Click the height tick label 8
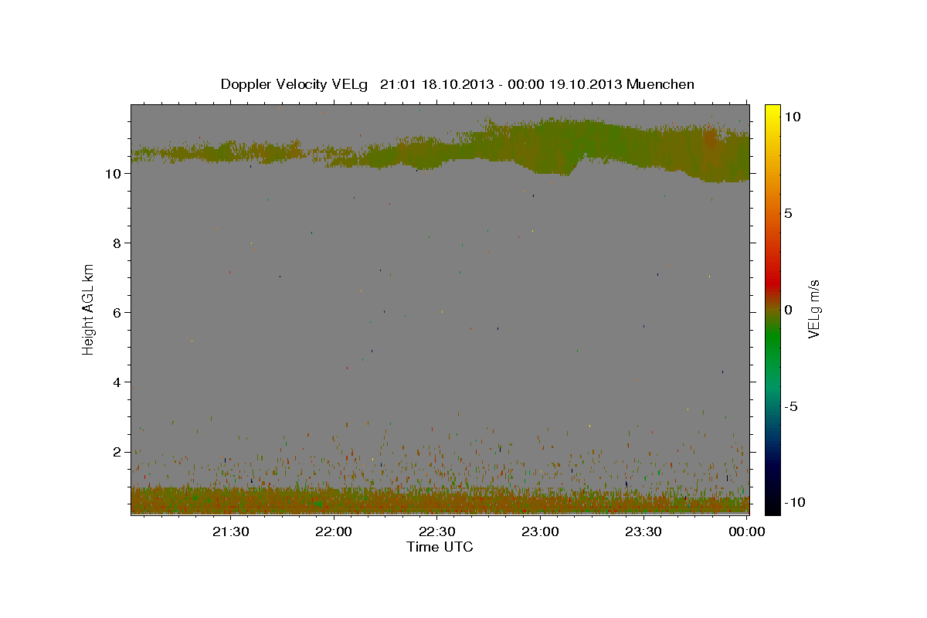The width and height of the screenshot is (927, 618). (117, 243)
